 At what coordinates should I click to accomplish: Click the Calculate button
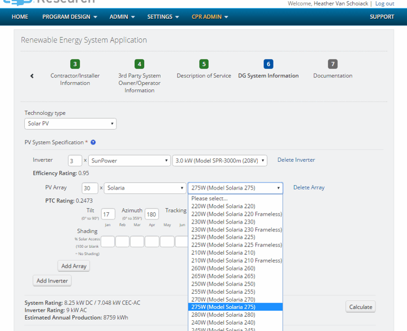pyautogui.click(x=361, y=307)
